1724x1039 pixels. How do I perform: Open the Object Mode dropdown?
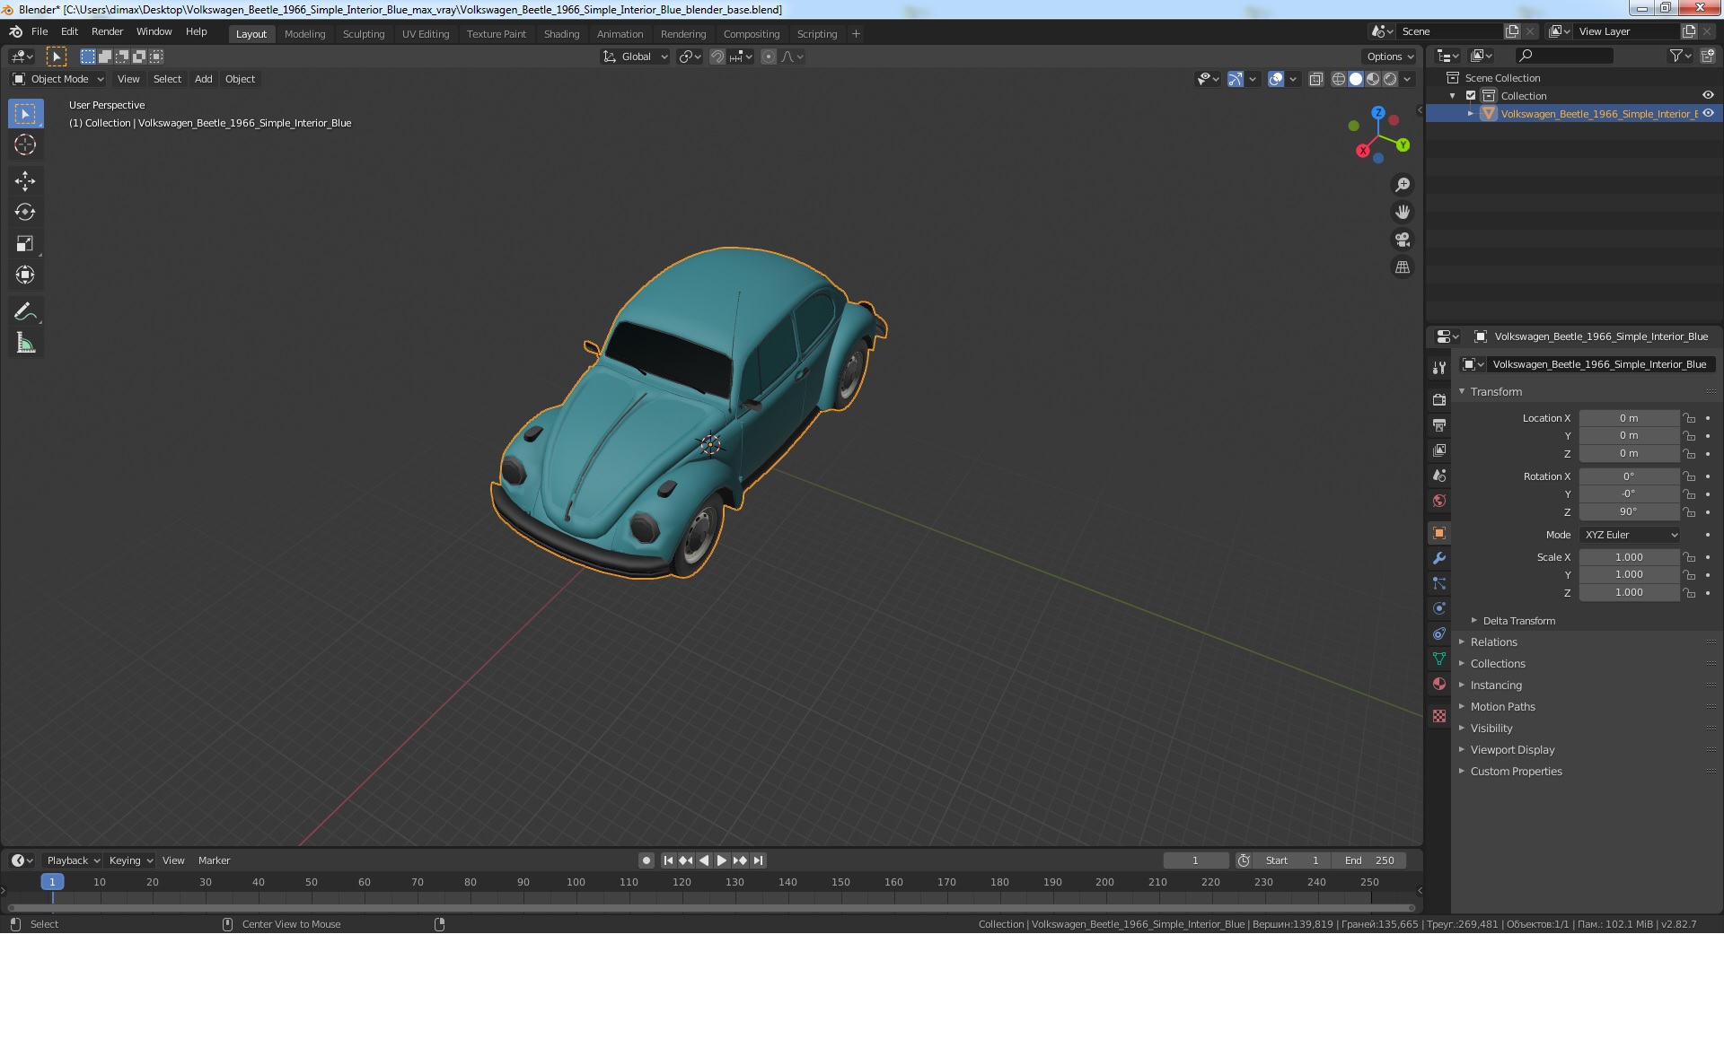click(x=58, y=79)
